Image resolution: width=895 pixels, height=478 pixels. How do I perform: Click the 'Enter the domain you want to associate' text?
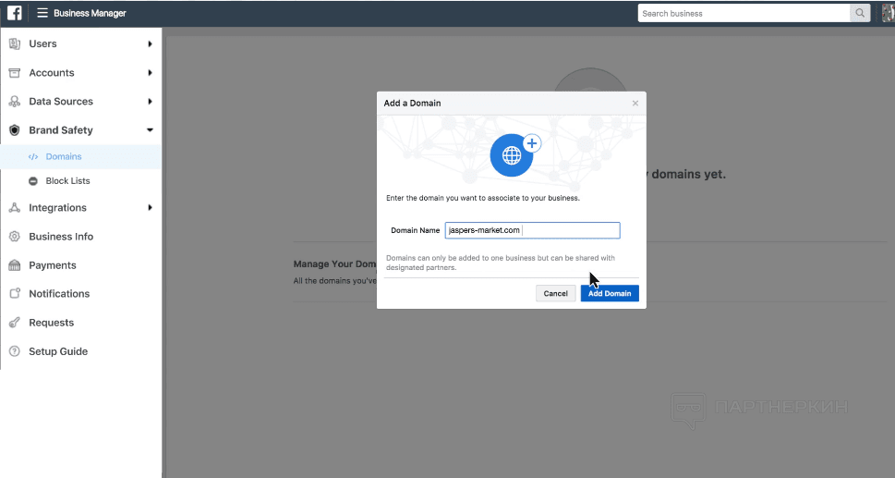(483, 198)
